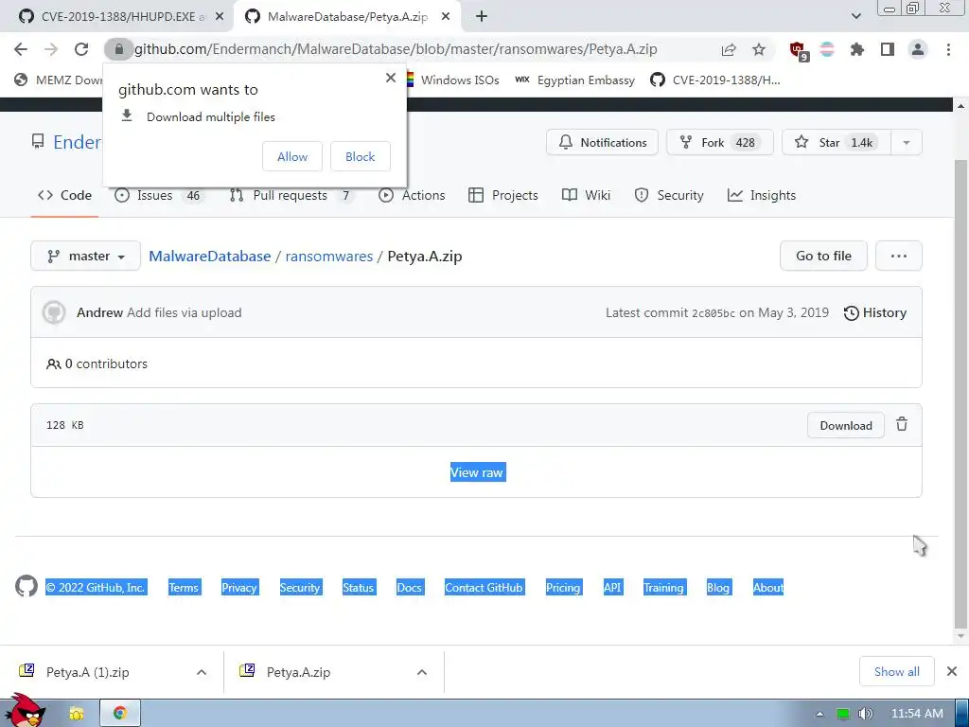The height and width of the screenshot is (727, 969).
Task: Open the file more options ellipsis
Action: 899,256
